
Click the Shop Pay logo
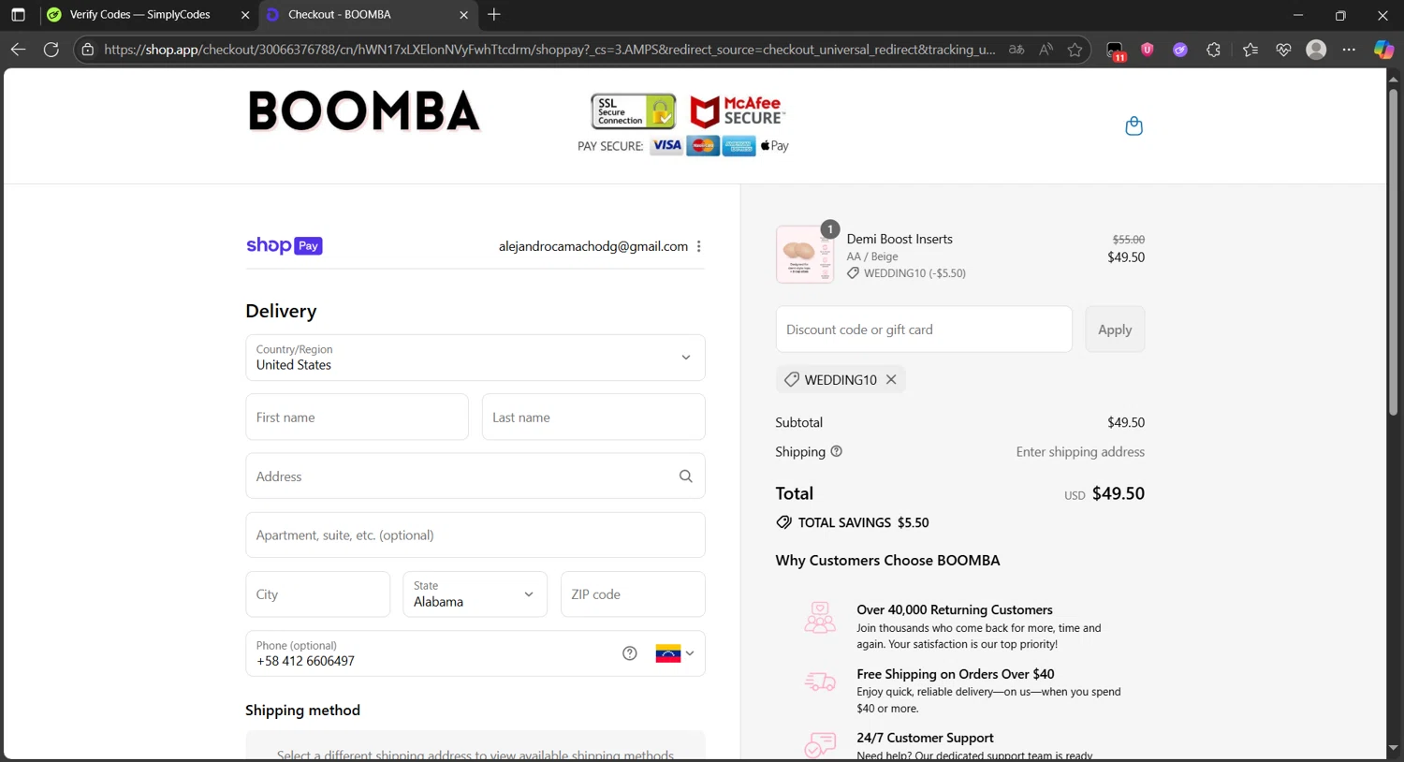tap(285, 245)
